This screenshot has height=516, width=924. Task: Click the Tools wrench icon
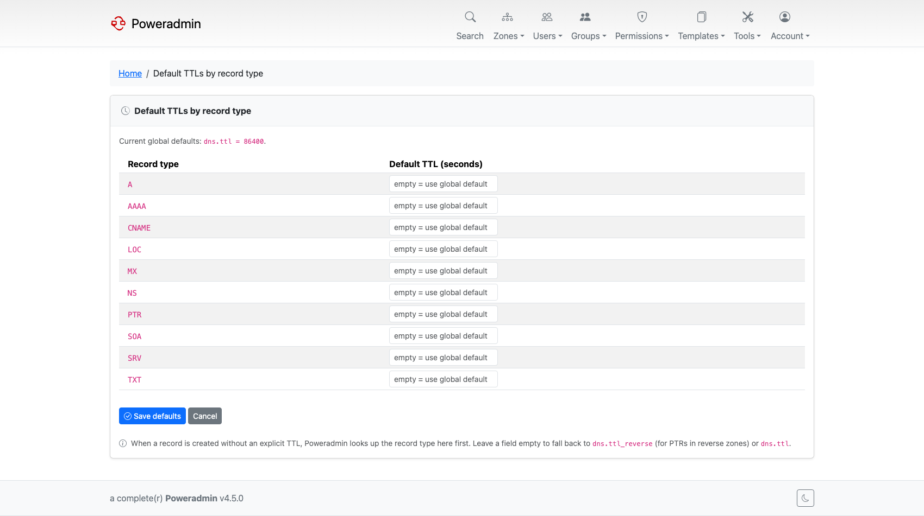pos(748,17)
